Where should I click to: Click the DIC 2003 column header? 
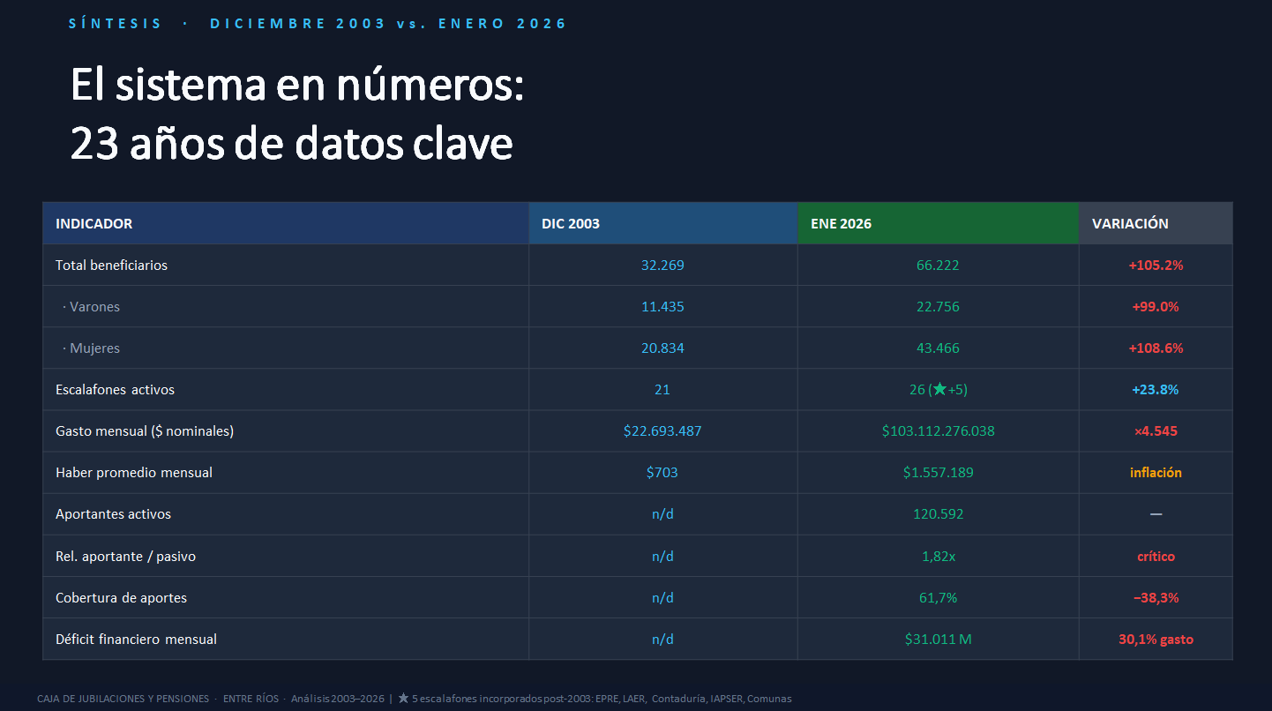[x=571, y=224]
